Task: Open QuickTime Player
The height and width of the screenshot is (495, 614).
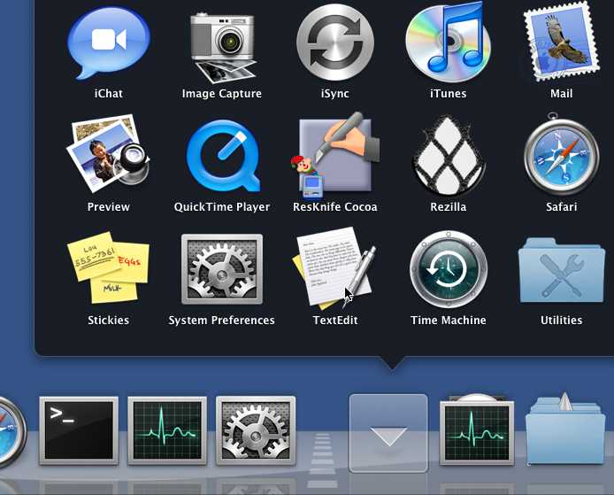Action: [221, 157]
